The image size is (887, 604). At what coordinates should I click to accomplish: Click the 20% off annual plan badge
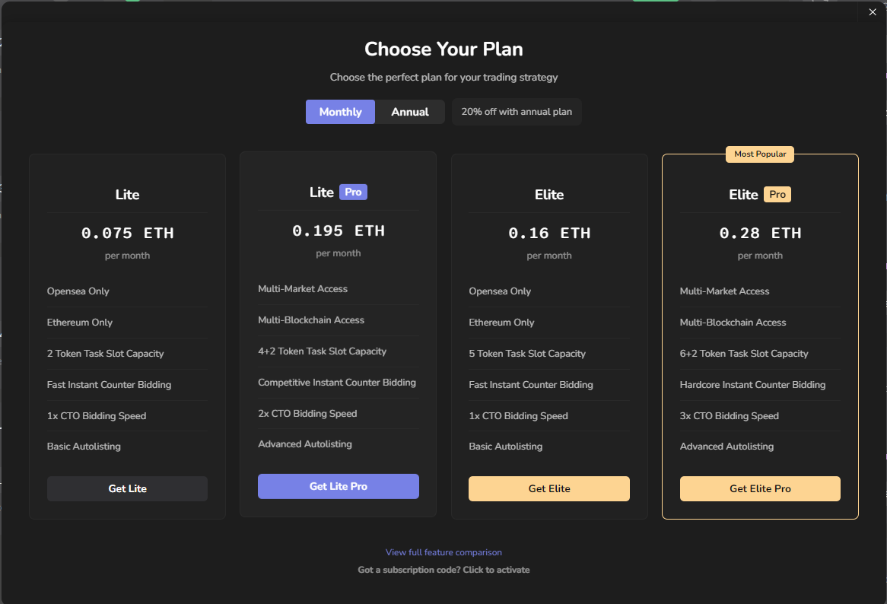(517, 112)
